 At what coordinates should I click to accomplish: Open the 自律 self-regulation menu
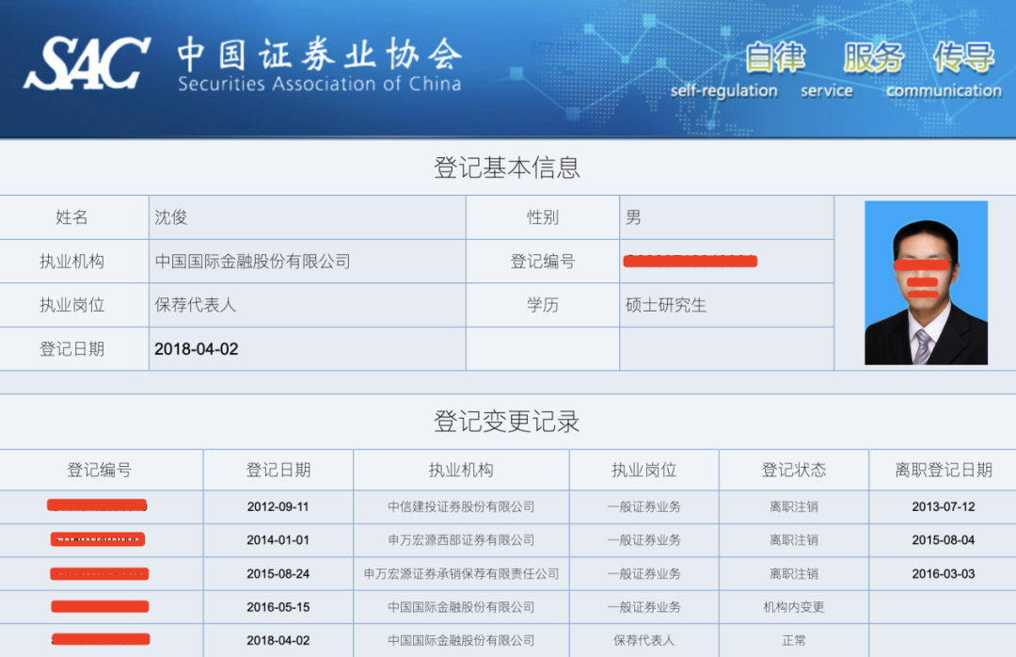coord(723,70)
